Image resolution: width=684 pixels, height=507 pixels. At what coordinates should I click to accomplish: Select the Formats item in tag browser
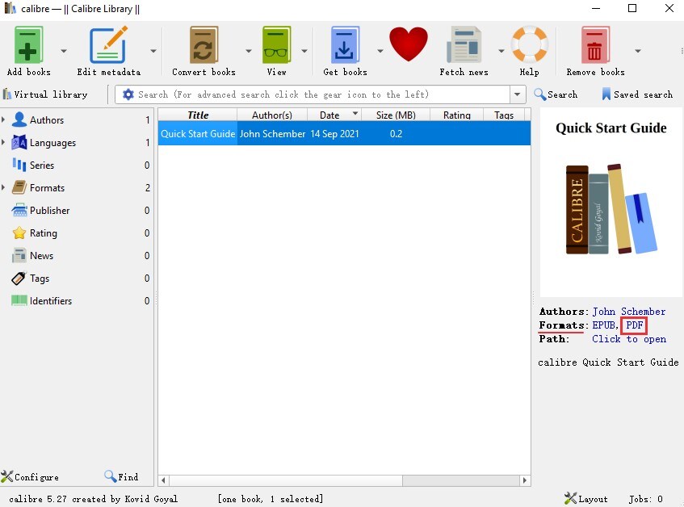tap(47, 187)
